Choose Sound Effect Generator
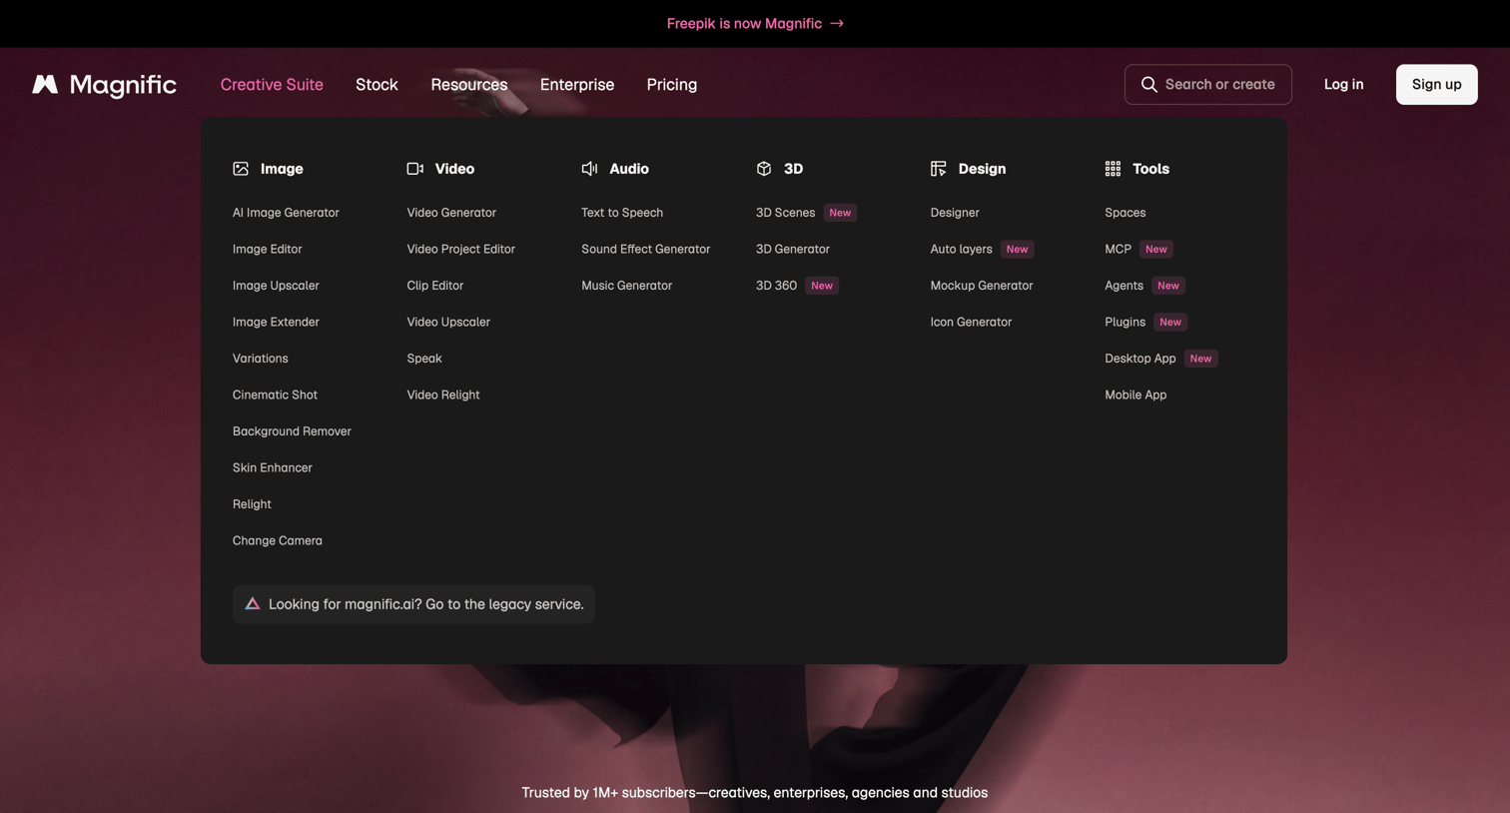Image resolution: width=1510 pixels, height=813 pixels. point(645,249)
